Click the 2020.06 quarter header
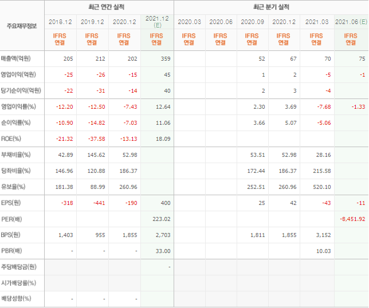The image size is (369, 308). click(x=221, y=22)
